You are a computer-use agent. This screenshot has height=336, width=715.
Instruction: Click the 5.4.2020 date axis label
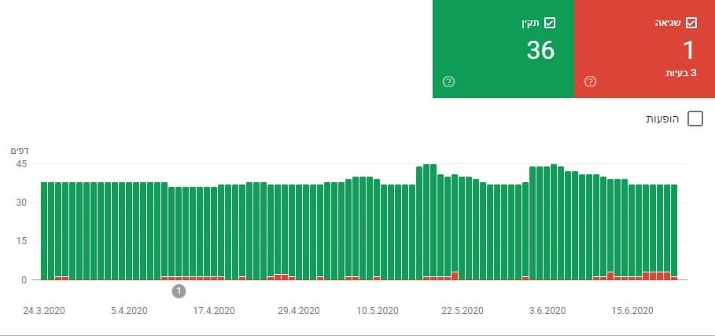(x=129, y=311)
